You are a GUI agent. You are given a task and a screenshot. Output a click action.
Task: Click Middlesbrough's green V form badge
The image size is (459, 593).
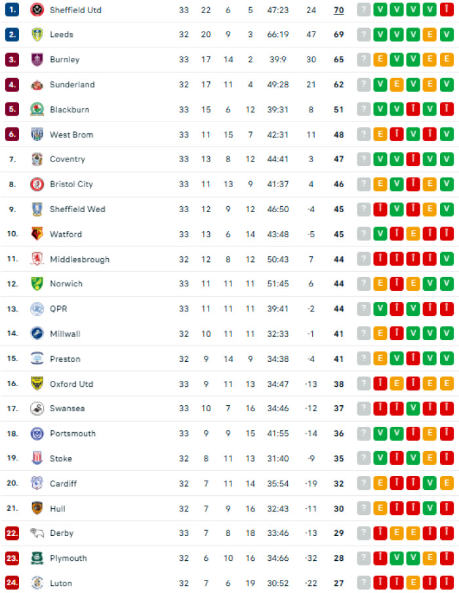(447, 259)
